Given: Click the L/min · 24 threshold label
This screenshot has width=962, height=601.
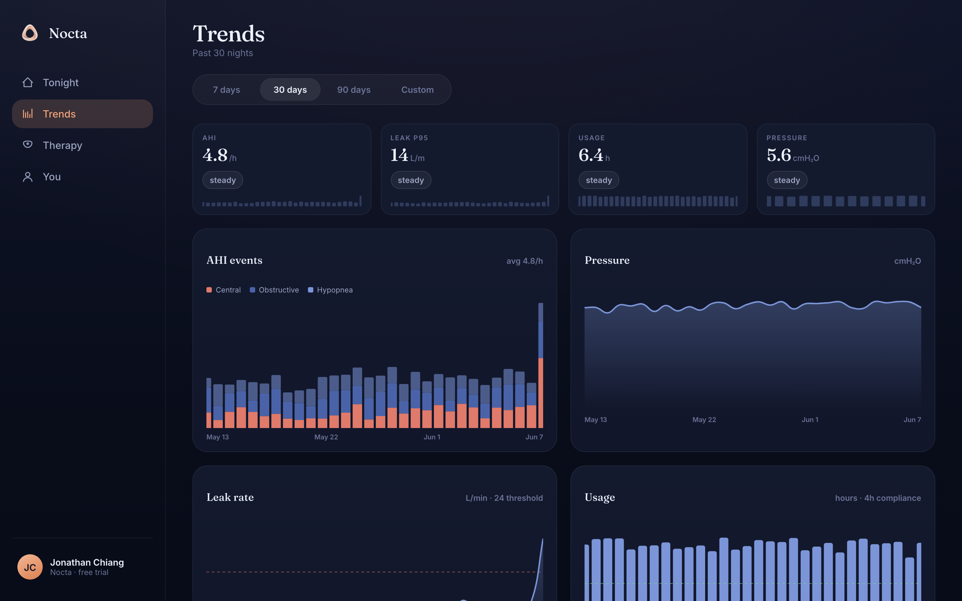Looking at the screenshot, I should [x=504, y=497].
